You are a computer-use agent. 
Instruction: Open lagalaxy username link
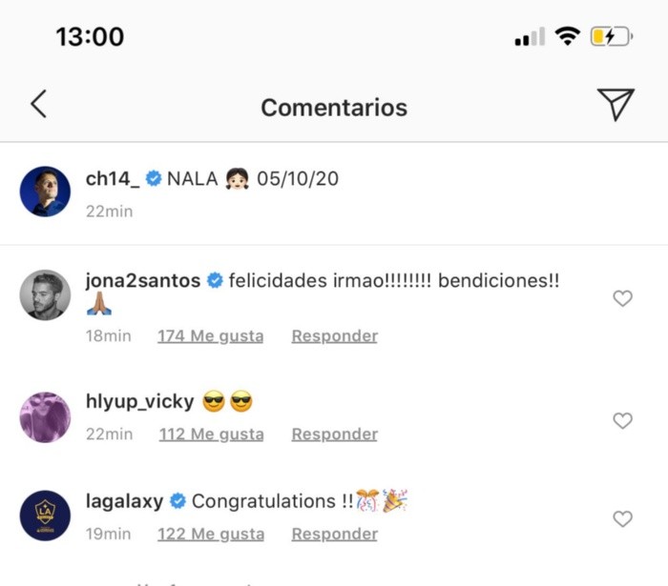tap(125, 501)
